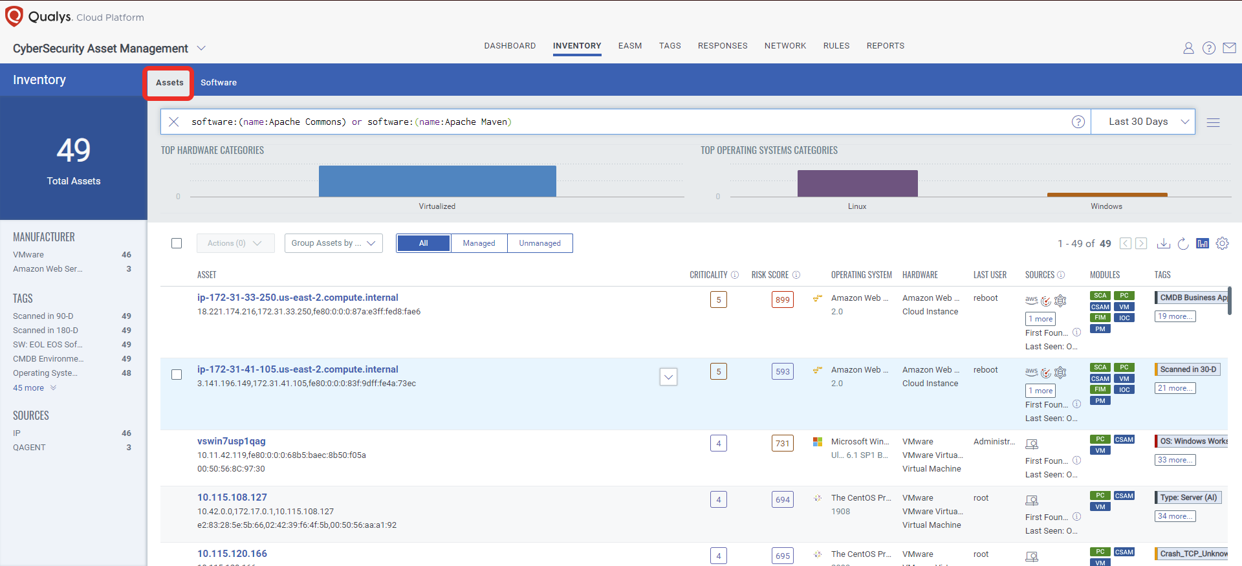Open the NETWORK menu
This screenshot has width=1242, height=566.
785,46
